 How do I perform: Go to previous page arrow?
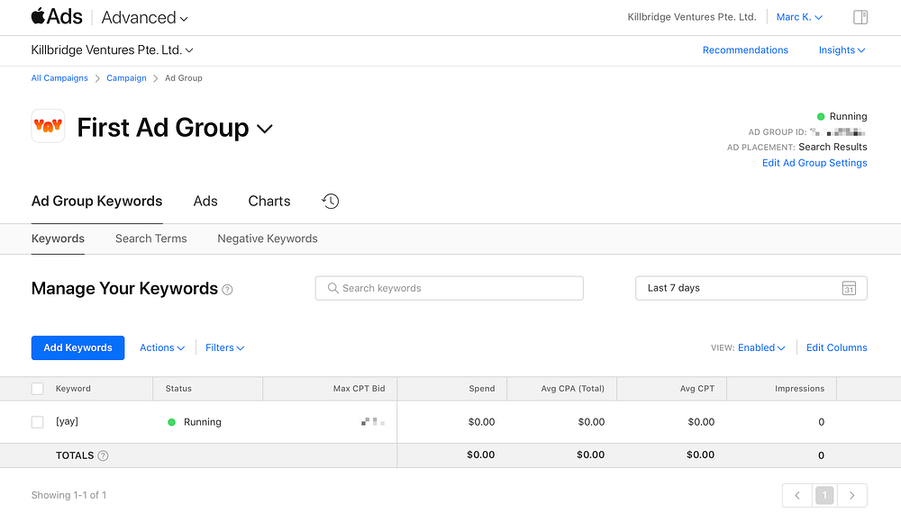(x=796, y=495)
